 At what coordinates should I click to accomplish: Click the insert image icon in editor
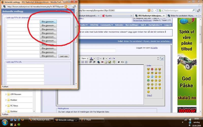click(110, 62)
